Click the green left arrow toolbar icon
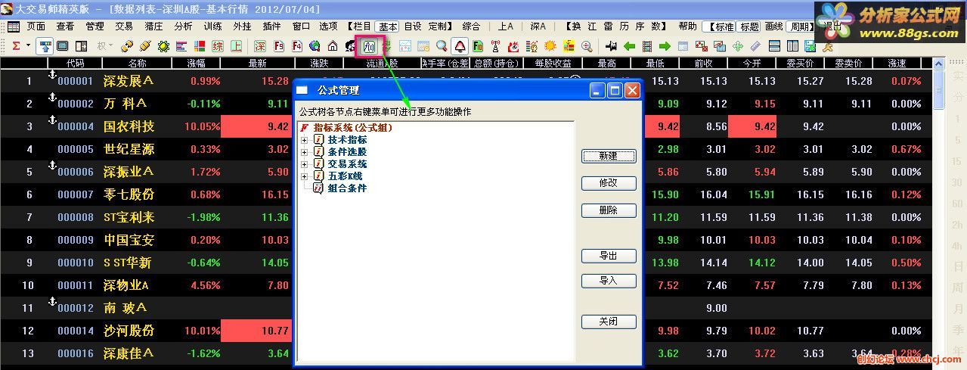Screen dimensions: 967x370 [x=629, y=46]
